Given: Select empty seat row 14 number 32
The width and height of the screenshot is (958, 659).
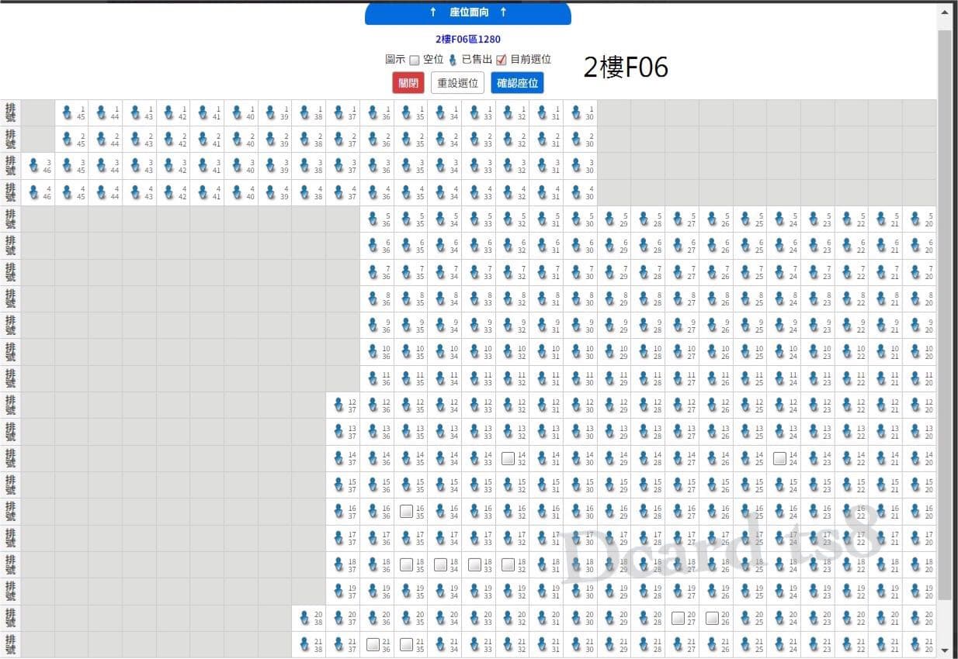Looking at the screenshot, I should click(x=509, y=458).
